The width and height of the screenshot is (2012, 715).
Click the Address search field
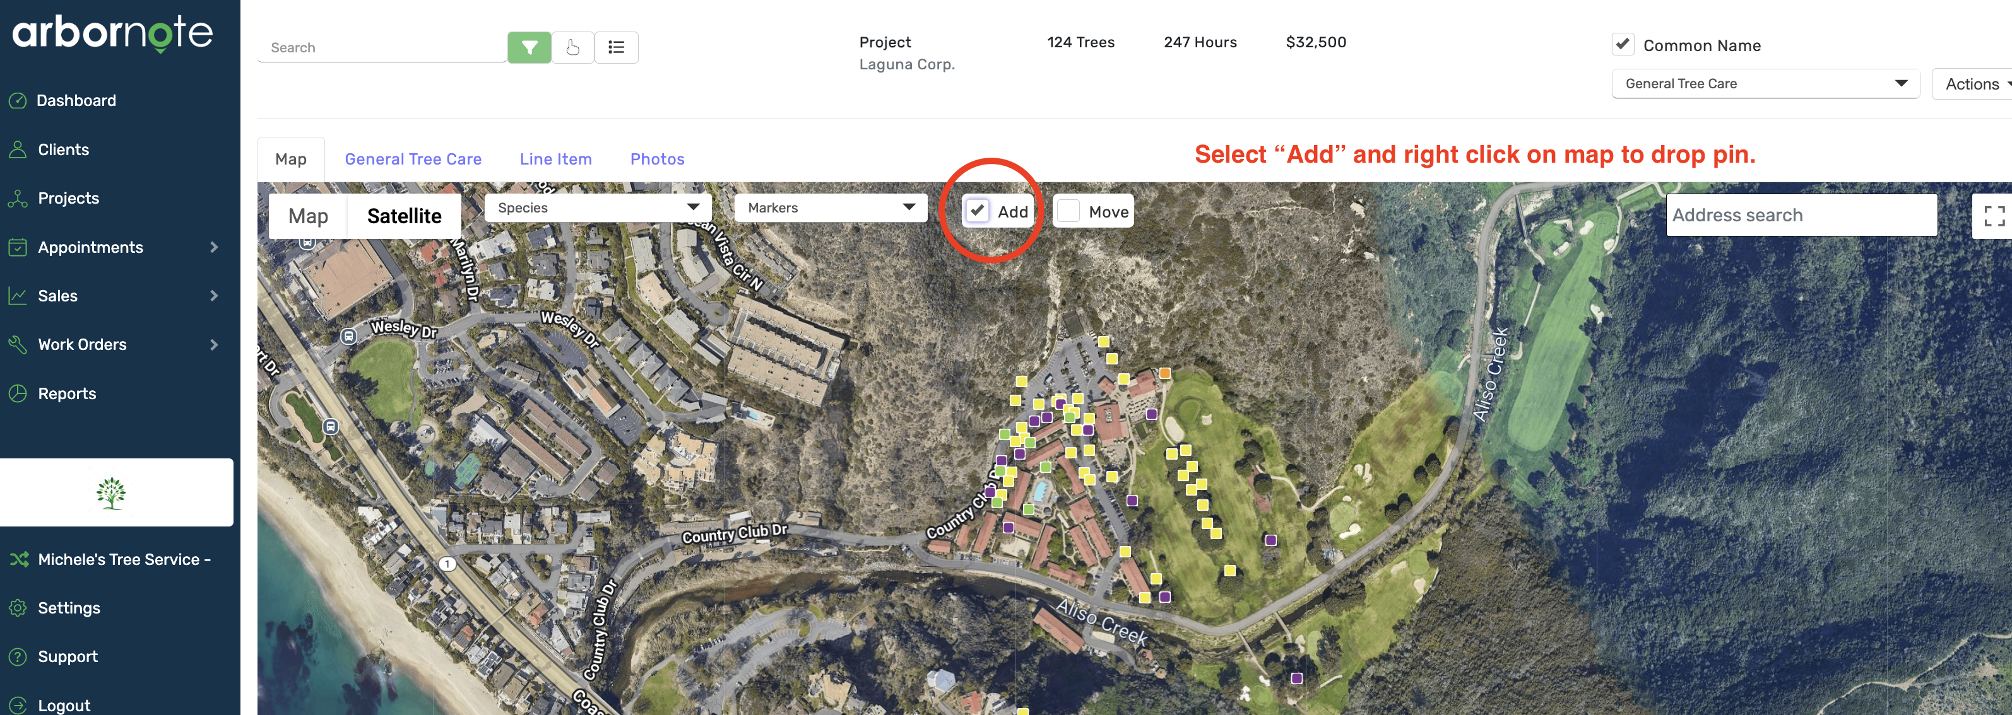click(1801, 216)
